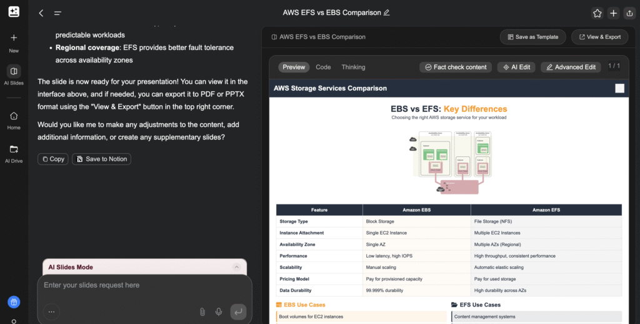This screenshot has height=324, width=640.
Task: Select Content management systems item
Action: 536,316
